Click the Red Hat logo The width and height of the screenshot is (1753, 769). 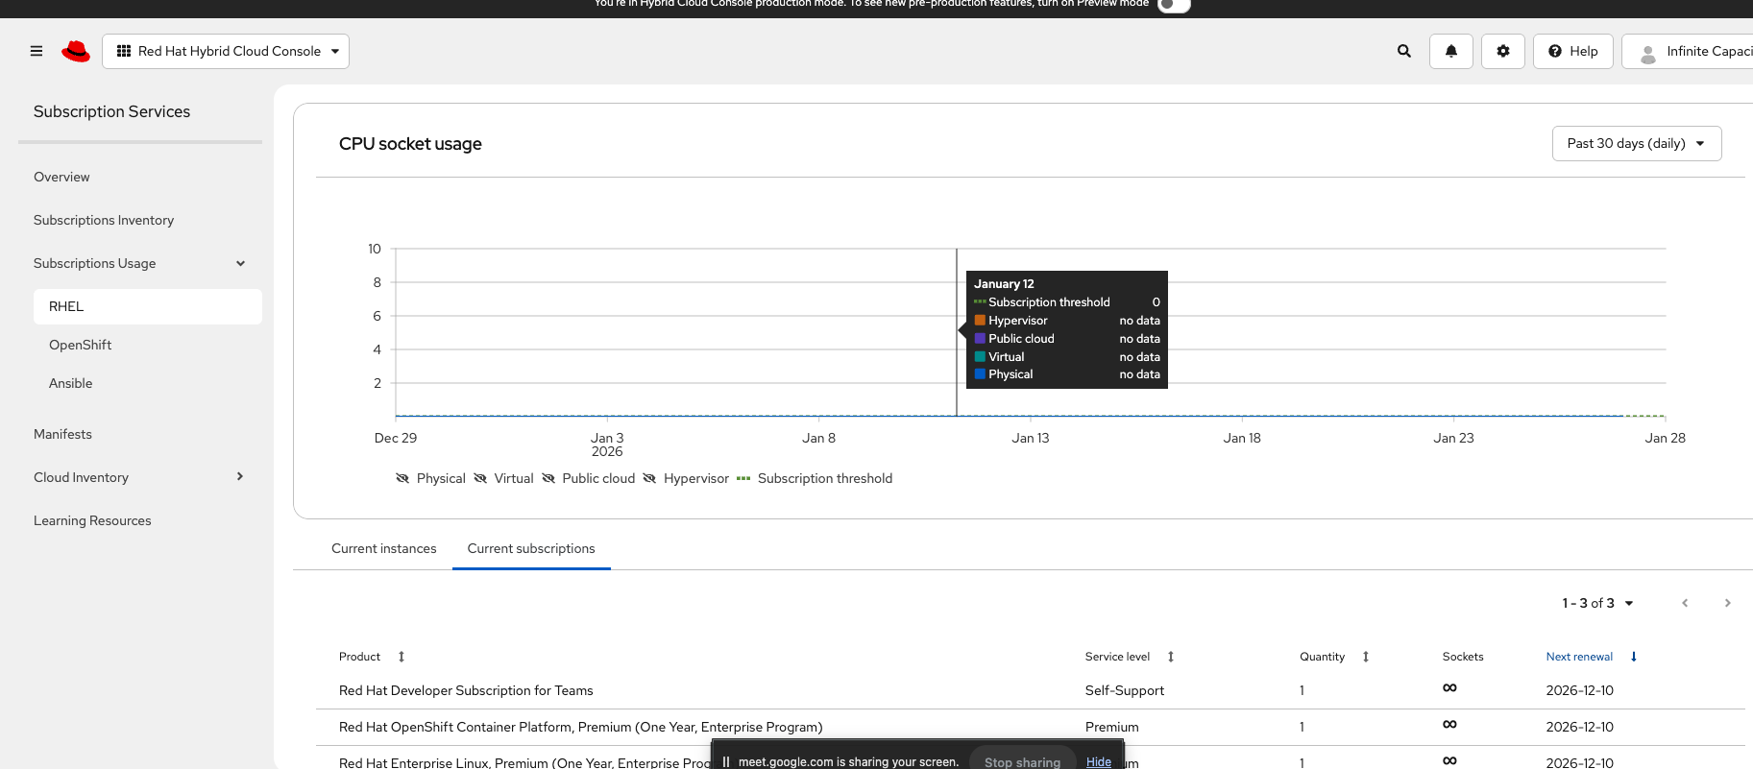click(x=76, y=51)
